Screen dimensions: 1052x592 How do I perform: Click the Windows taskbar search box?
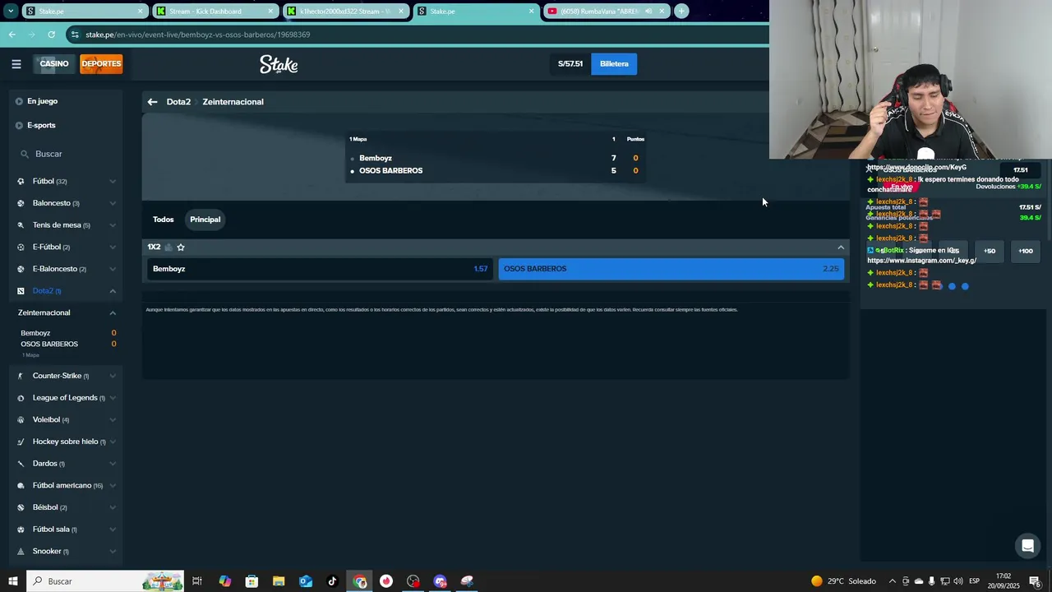pos(105,581)
